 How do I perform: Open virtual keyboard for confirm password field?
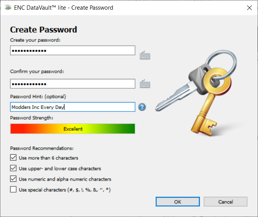(145, 84)
